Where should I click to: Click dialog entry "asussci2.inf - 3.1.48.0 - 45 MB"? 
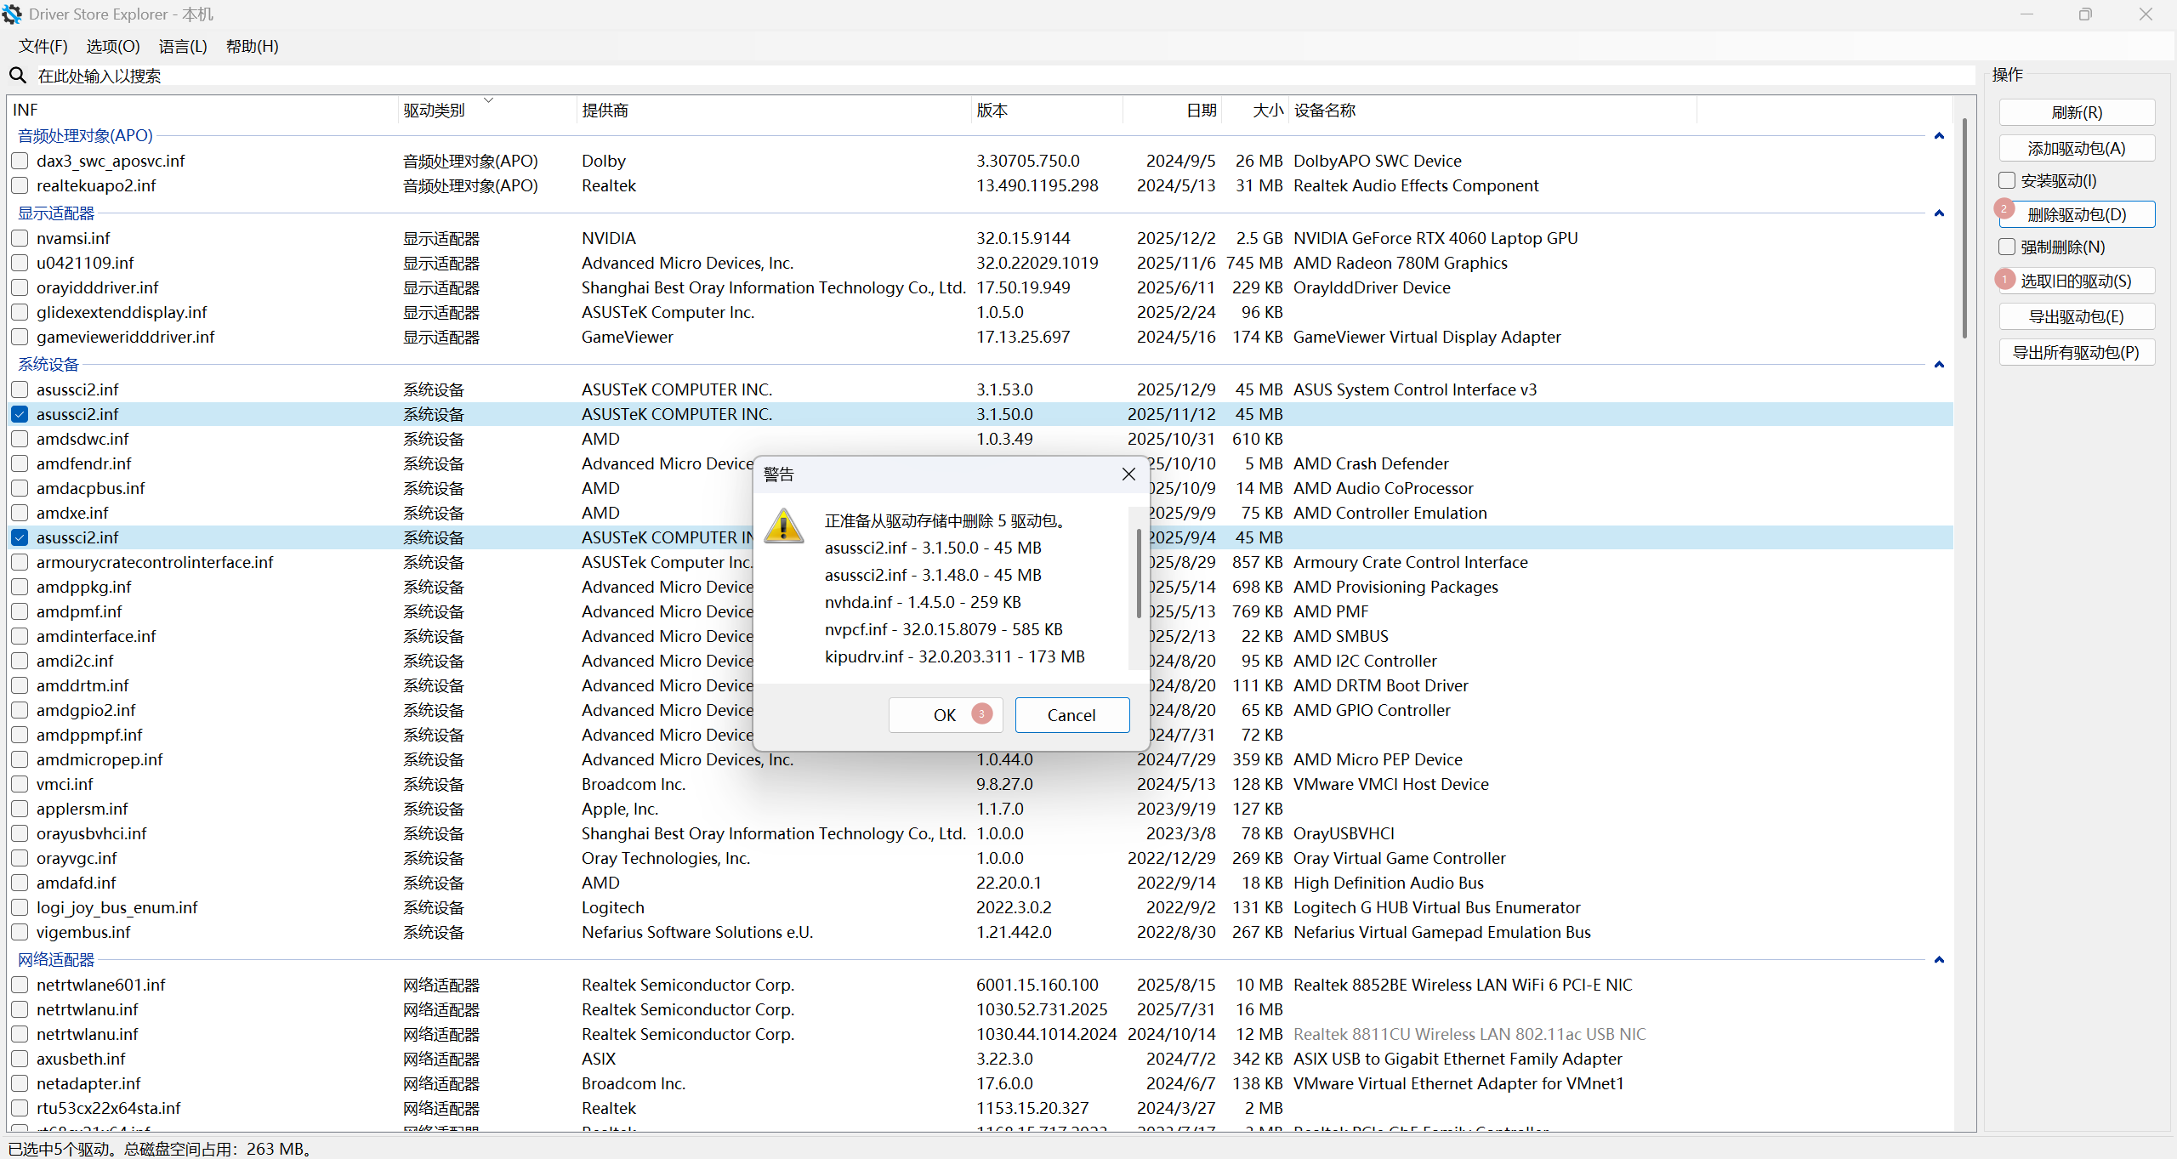point(933,575)
